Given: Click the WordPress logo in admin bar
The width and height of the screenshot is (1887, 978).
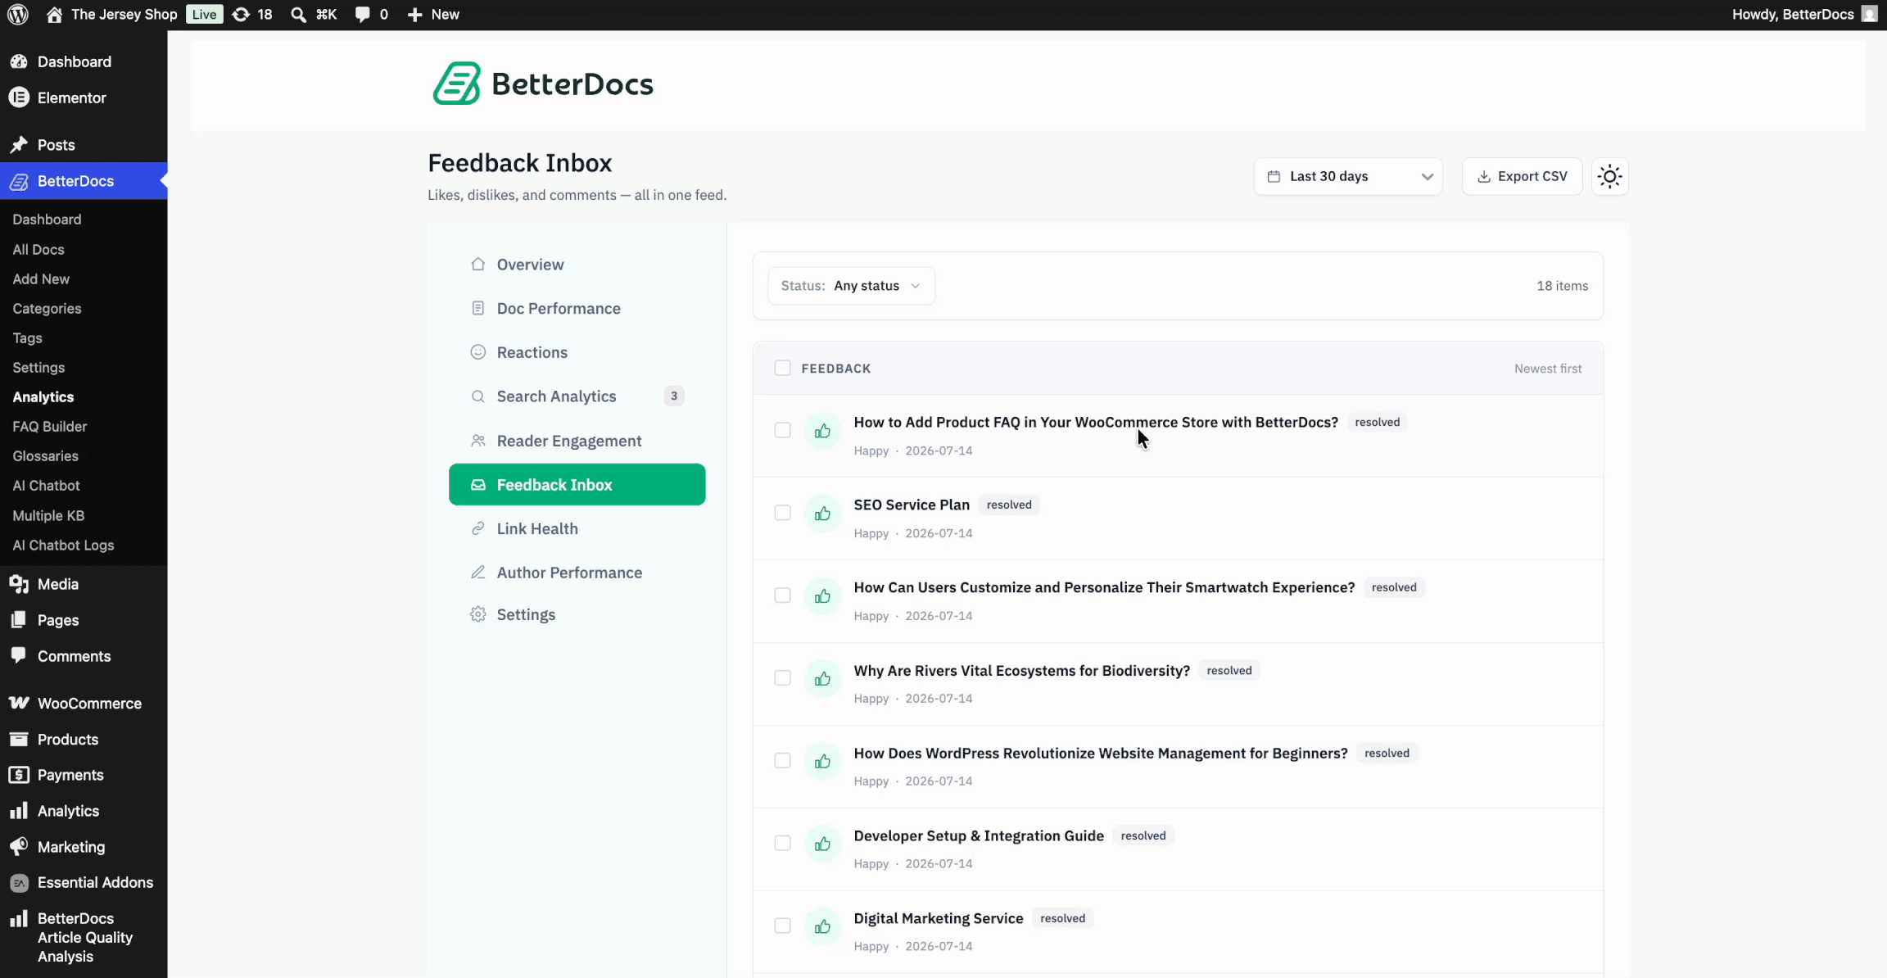Looking at the screenshot, I should [18, 15].
